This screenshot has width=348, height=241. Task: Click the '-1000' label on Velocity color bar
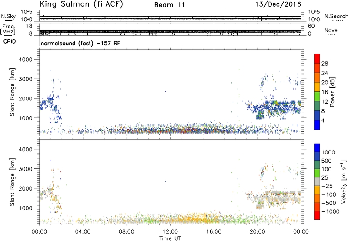(x=331, y=211)
